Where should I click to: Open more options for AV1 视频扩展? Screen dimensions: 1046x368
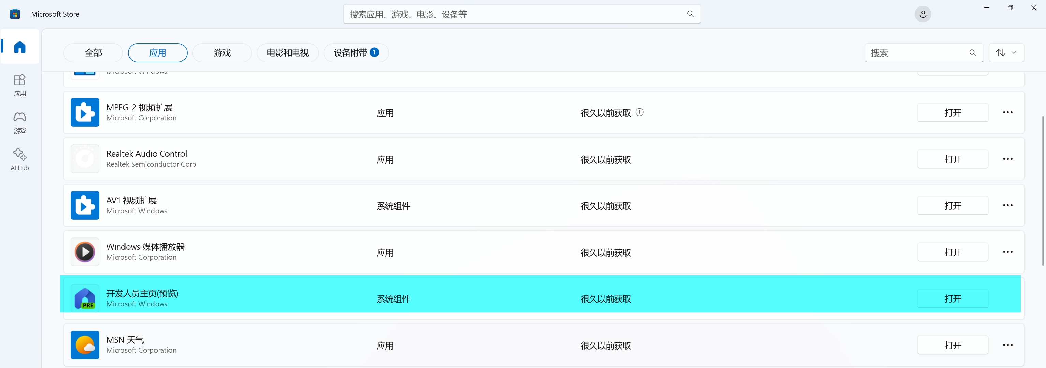(x=1007, y=205)
